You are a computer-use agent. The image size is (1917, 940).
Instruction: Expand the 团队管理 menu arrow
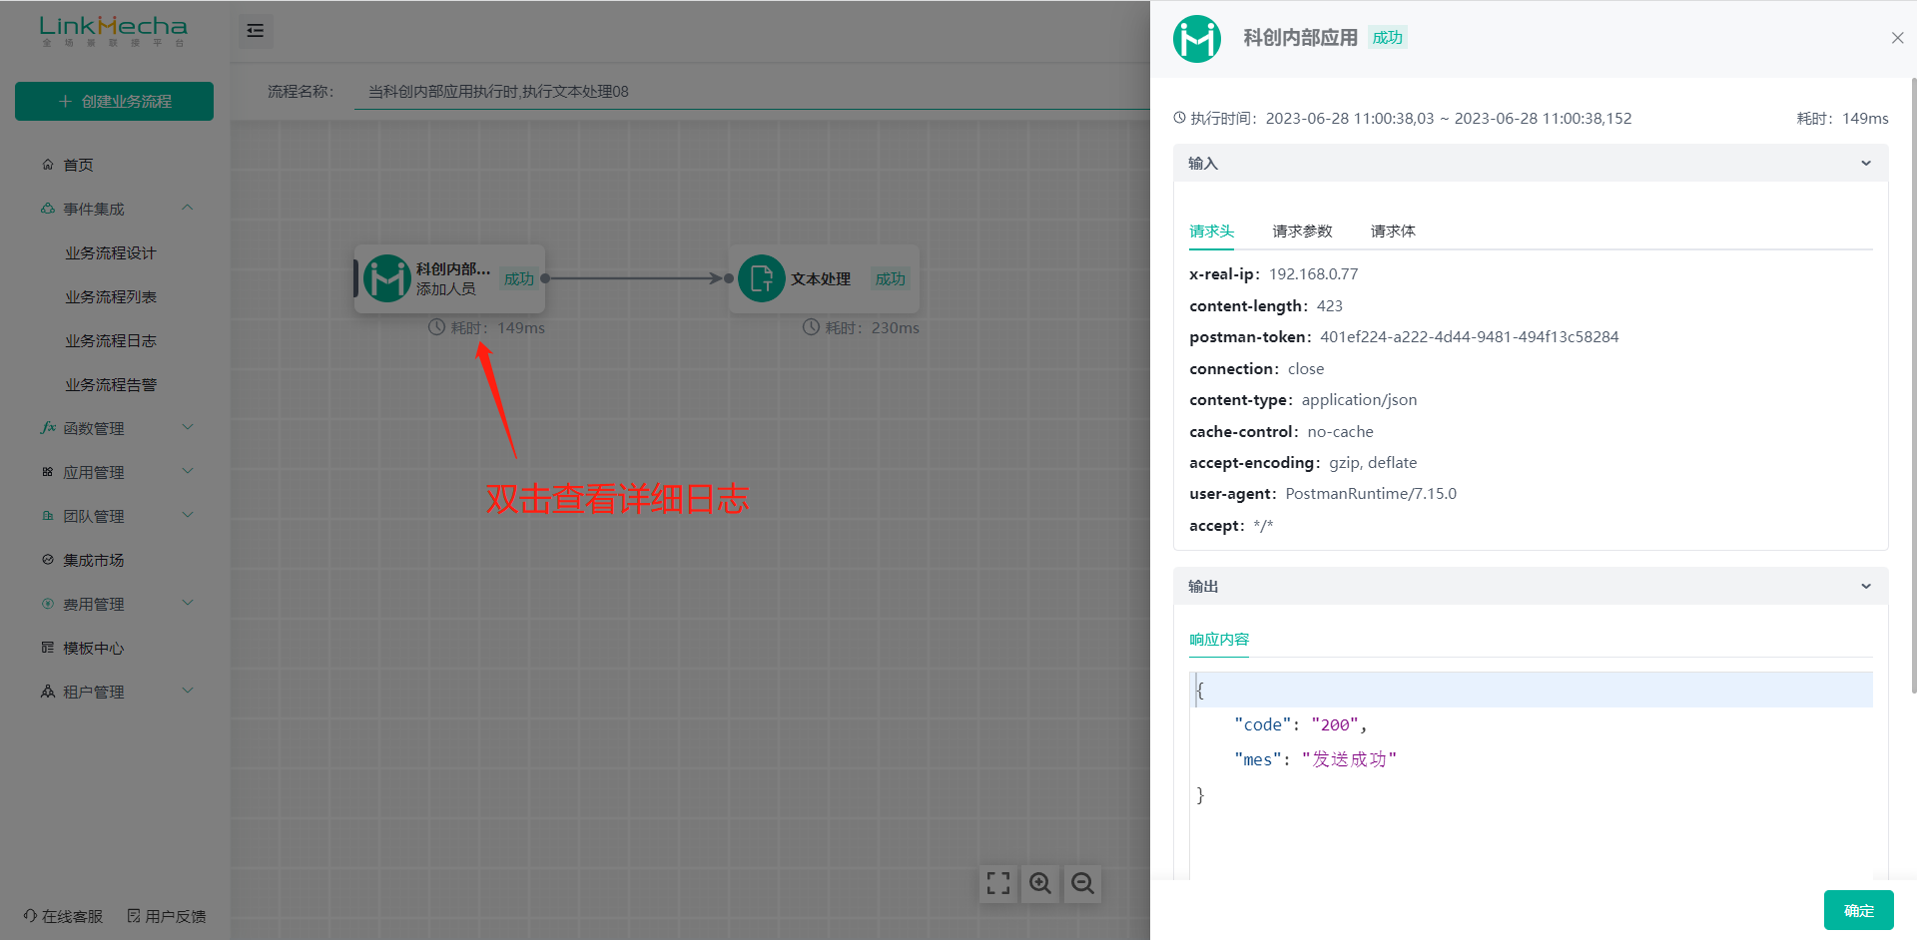188,515
